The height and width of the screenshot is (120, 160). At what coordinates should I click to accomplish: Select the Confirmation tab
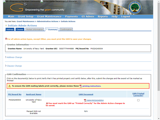tap(66, 29)
